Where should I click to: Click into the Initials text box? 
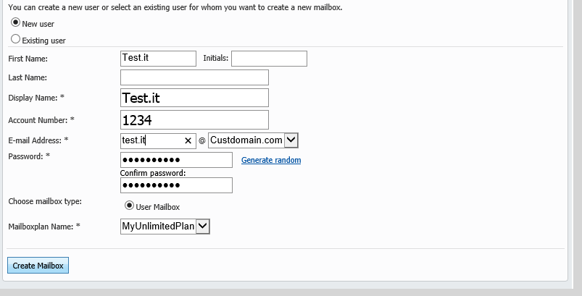pyautogui.click(x=269, y=59)
